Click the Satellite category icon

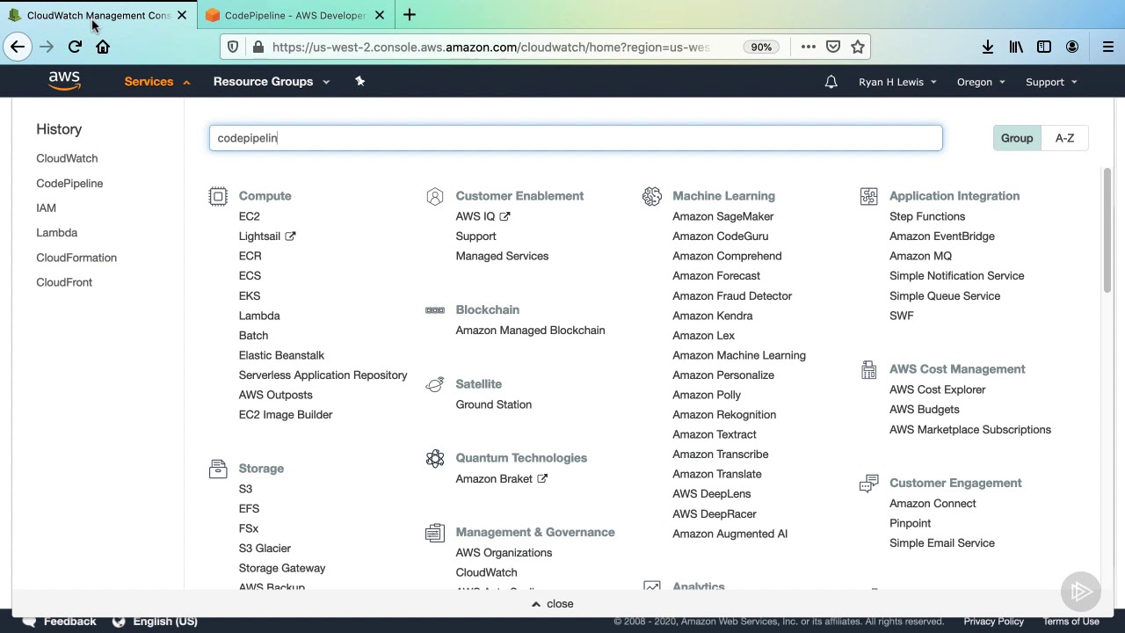[x=435, y=384]
